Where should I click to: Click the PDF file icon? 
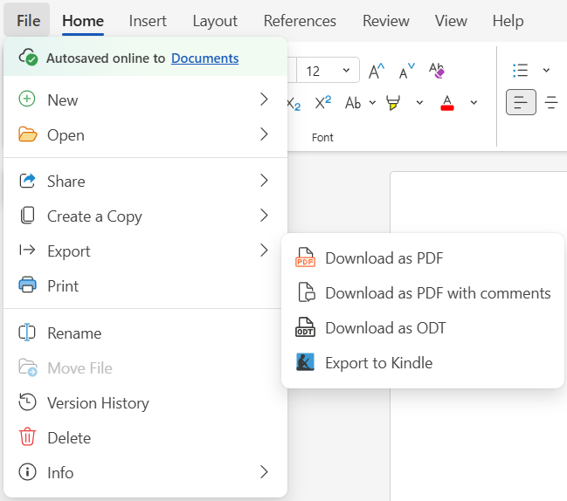305,257
